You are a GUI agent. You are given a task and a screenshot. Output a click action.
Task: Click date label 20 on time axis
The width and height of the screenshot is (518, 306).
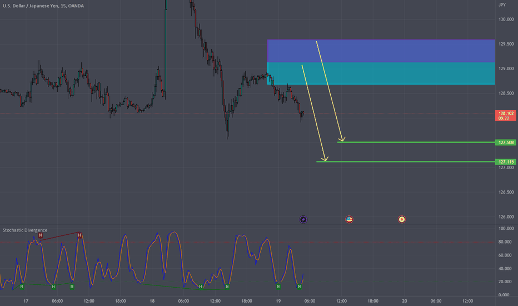coord(405,301)
